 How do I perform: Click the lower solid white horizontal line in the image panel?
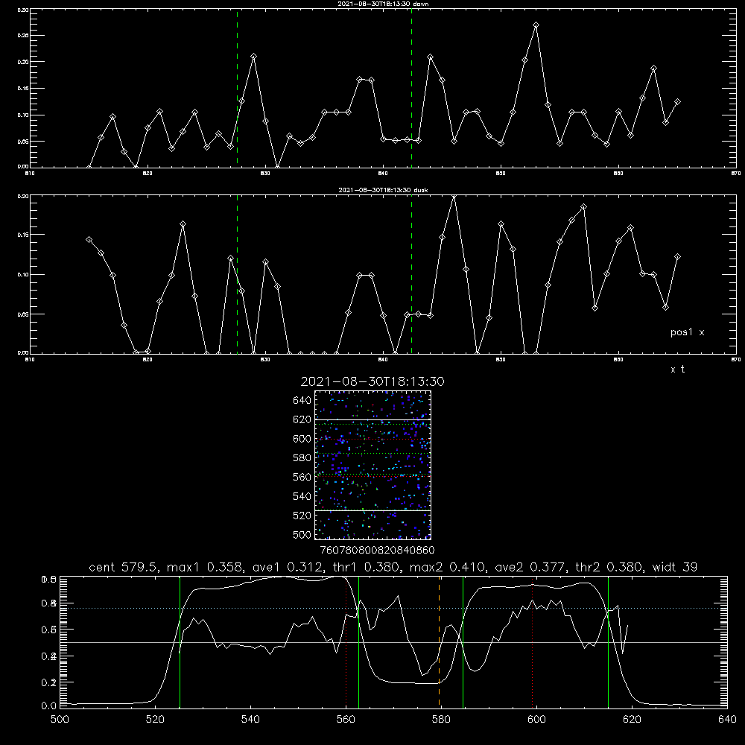tap(372, 510)
